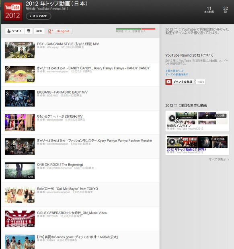The height and width of the screenshot is (249, 234).
Task: Open 動画タイムライン playlist title
Action: point(179,126)
